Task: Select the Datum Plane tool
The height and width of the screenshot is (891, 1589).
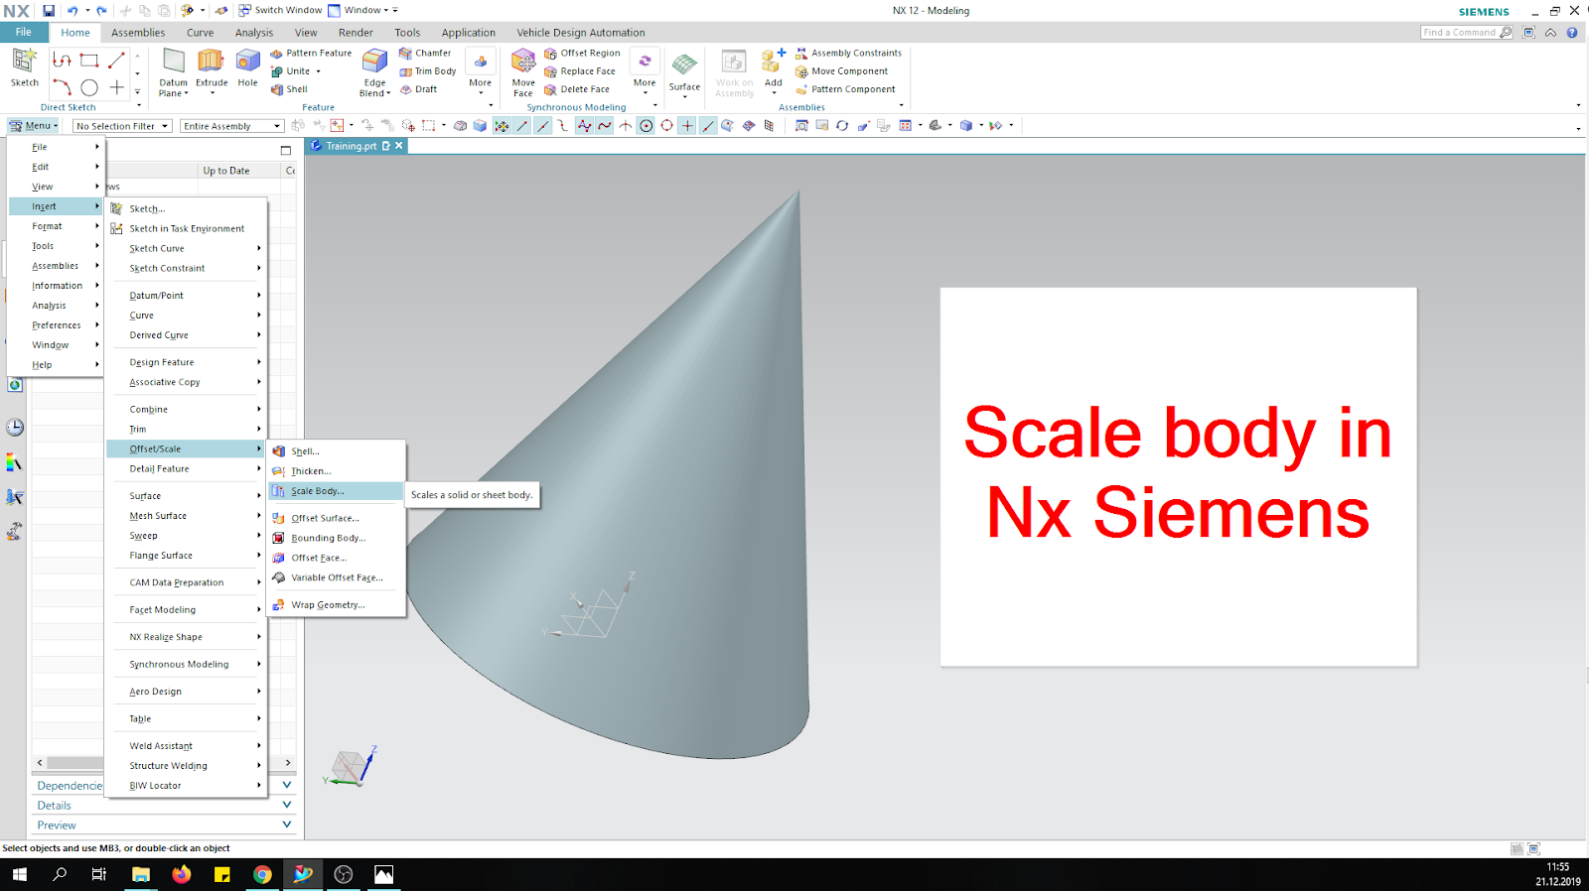Action: click(x=174, y=72)
